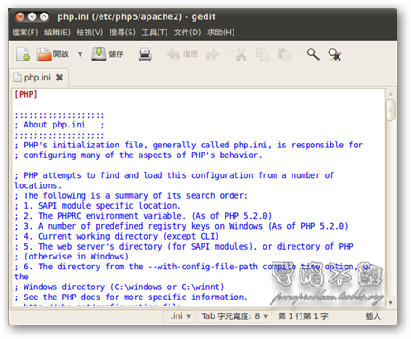
Task: Open the Search (搜尋) menu
Action: click(122, 33)
